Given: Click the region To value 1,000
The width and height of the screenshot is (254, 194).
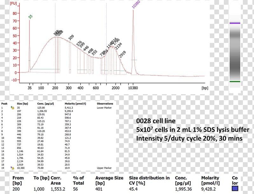Looking at the screenshot, I should 39,189.
